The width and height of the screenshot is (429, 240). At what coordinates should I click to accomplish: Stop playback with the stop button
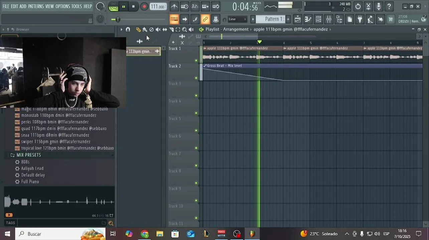pyautogui.click(x=133, y=6)
